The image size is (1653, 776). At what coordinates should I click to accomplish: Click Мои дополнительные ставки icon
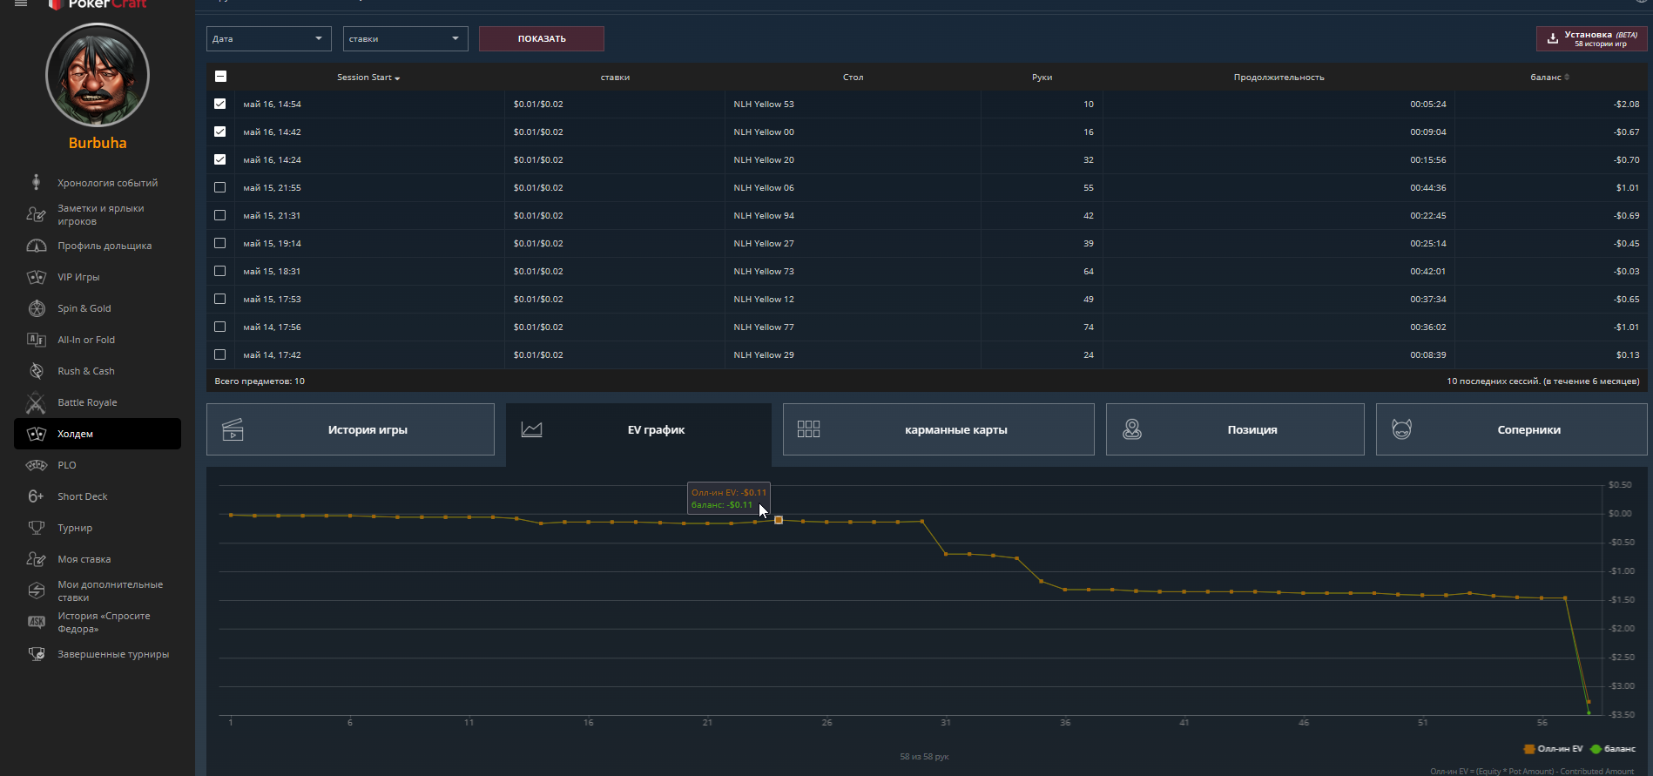(36, 590)
